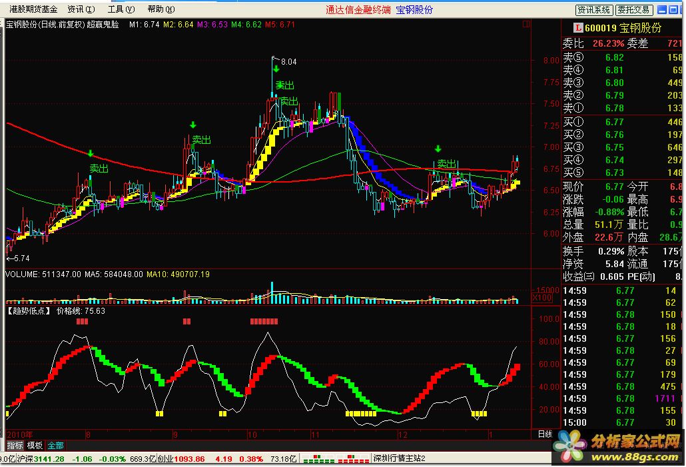This screenshot has height=467, width=686.
Task: Open the 资讯(I) menu
Action: coord(81,9)
